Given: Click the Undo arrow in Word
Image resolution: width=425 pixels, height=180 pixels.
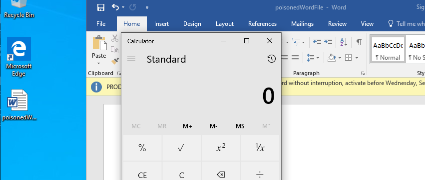Looking at the screenshot, I should (x=115, y=7).
